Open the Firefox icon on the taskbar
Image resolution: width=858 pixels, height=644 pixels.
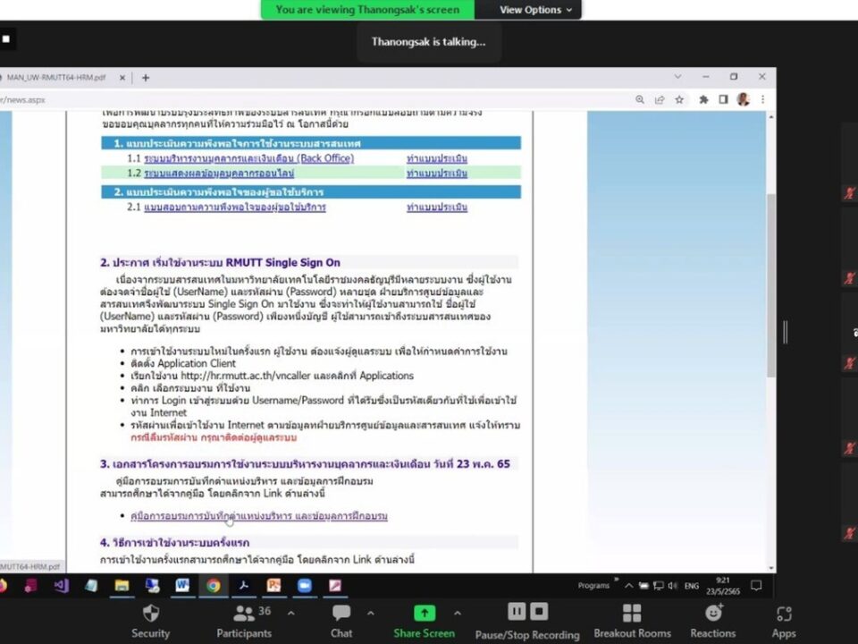tap(3, 585)
